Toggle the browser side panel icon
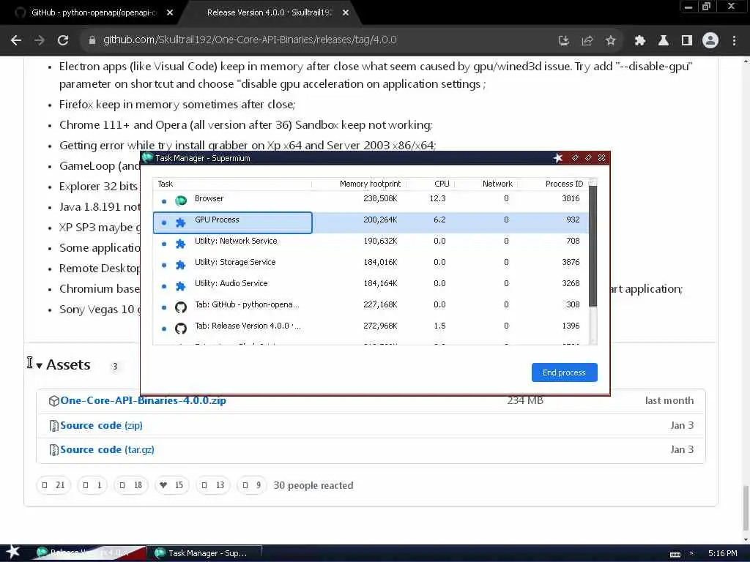The height and width of the screenshot is (562, 750). 687,41
